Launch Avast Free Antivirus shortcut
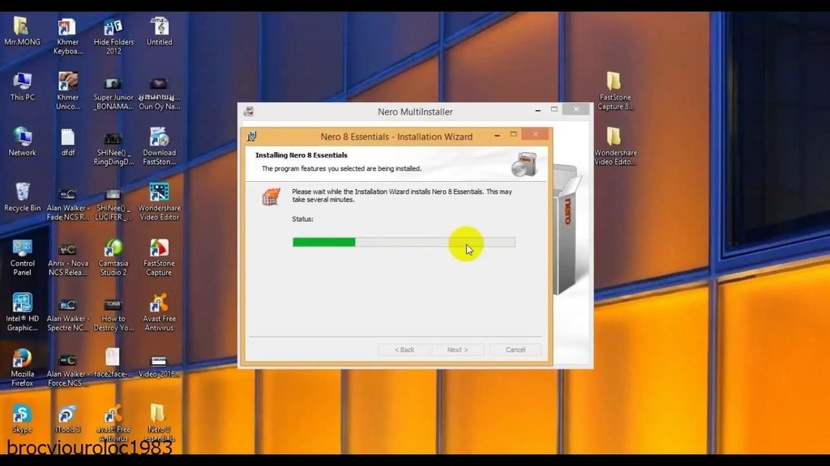This screenshot has height=466, width=830. tap(160, 312)
